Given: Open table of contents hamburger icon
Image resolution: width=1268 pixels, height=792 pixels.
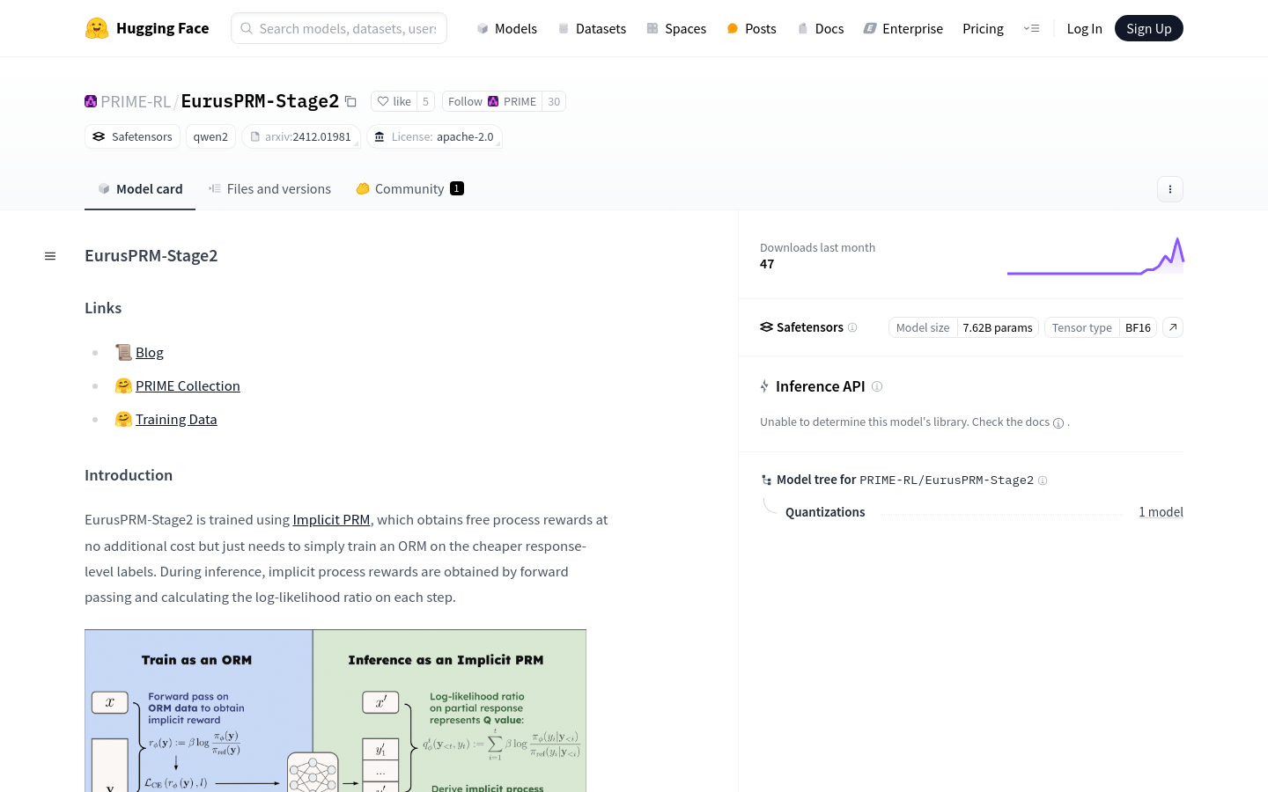Looking at the screenshot, I should click(x=50, y=256).
